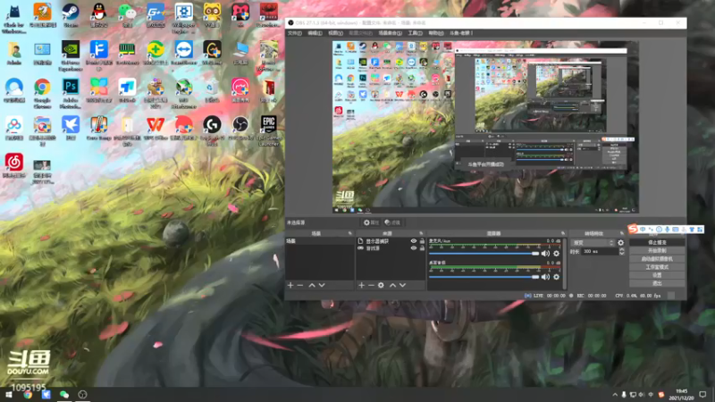Move source up in sources list
This screenshot has height=402, width=715.
[x=392, y=285]
